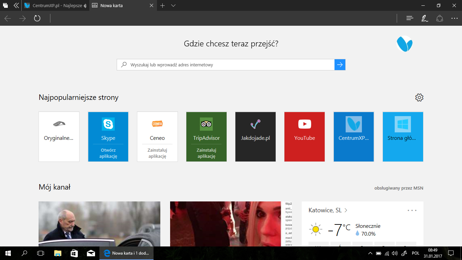Click Zainstaluj aplikację on Ceneo tile
This screenshot has width=462, height=260.
click(157, 153)
